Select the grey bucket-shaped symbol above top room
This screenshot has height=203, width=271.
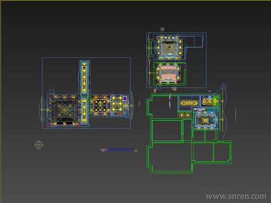162,29
